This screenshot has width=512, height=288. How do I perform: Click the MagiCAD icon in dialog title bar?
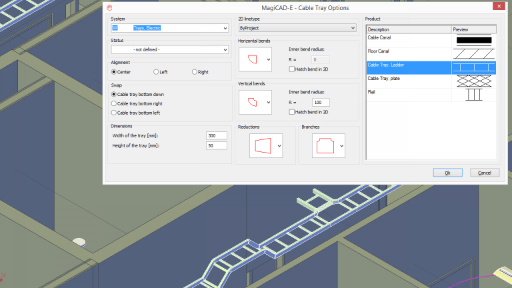pos(109,7)
